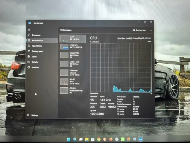The height and width of the screenshot is (143, 190).
Task: Launch Google Chrome from the taskbar
Action: pyautogui.click(x=99, y=140)
